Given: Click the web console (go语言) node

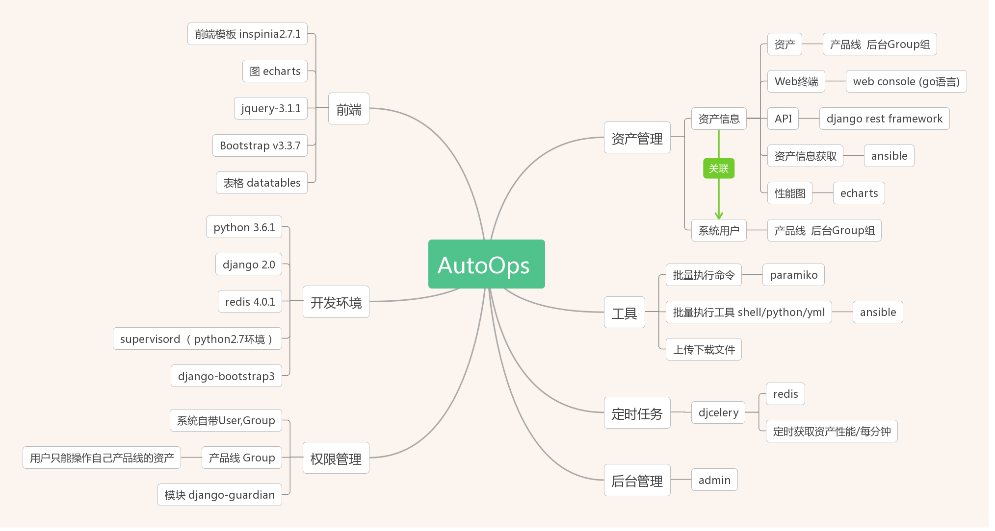Looking at the screenshot, I should pyautogui.click(x=906, y=81).
